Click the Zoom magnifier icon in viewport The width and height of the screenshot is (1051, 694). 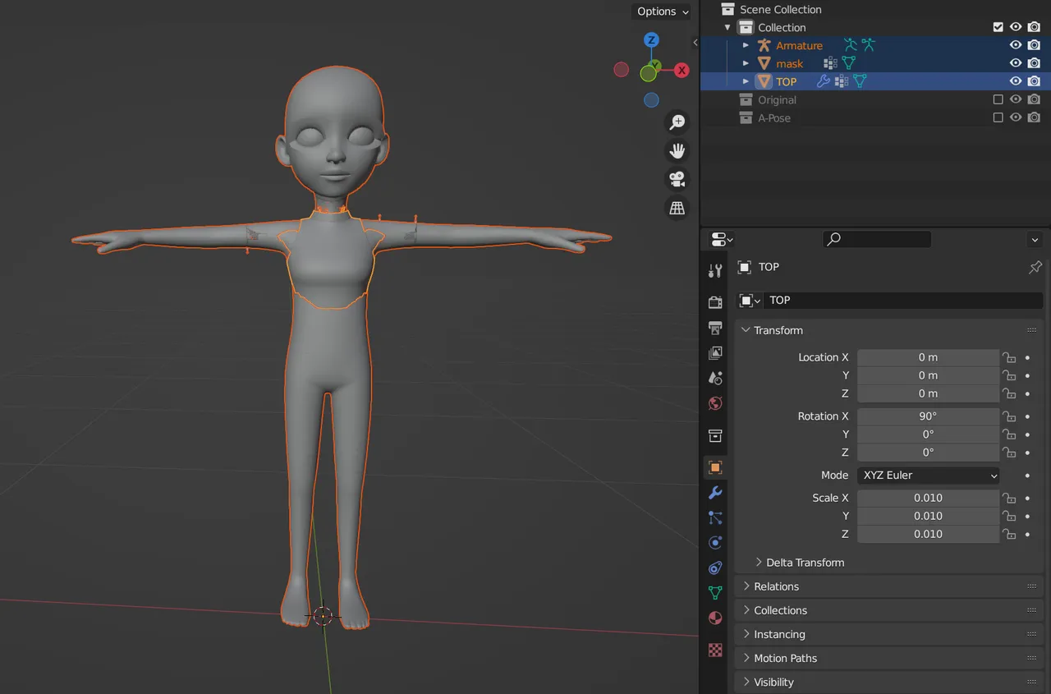677,122
